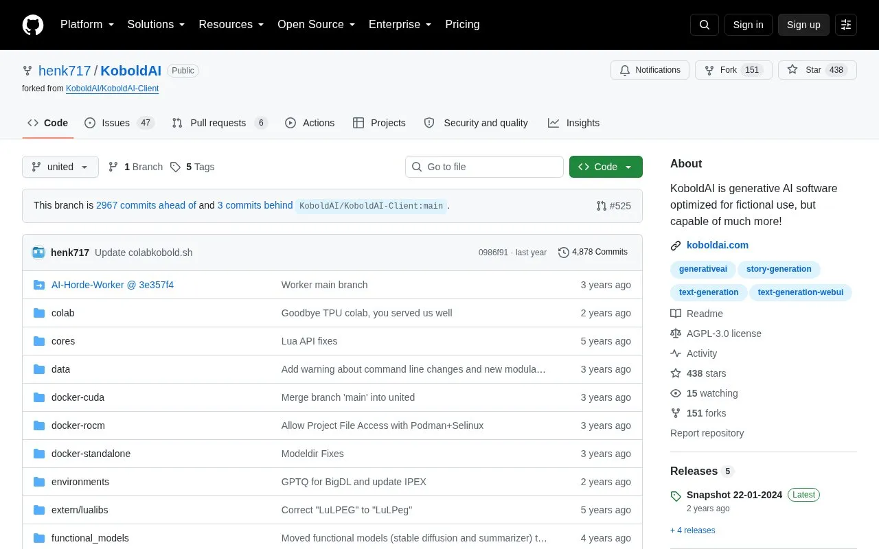Click Report repository
The width and height of the screenshot is (879, 549).
(x=707, y=433)
